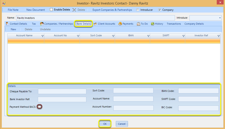Click the Delete X icon in toolbar
The height and width of the screenshot is (129, 225).
[74, 10]
